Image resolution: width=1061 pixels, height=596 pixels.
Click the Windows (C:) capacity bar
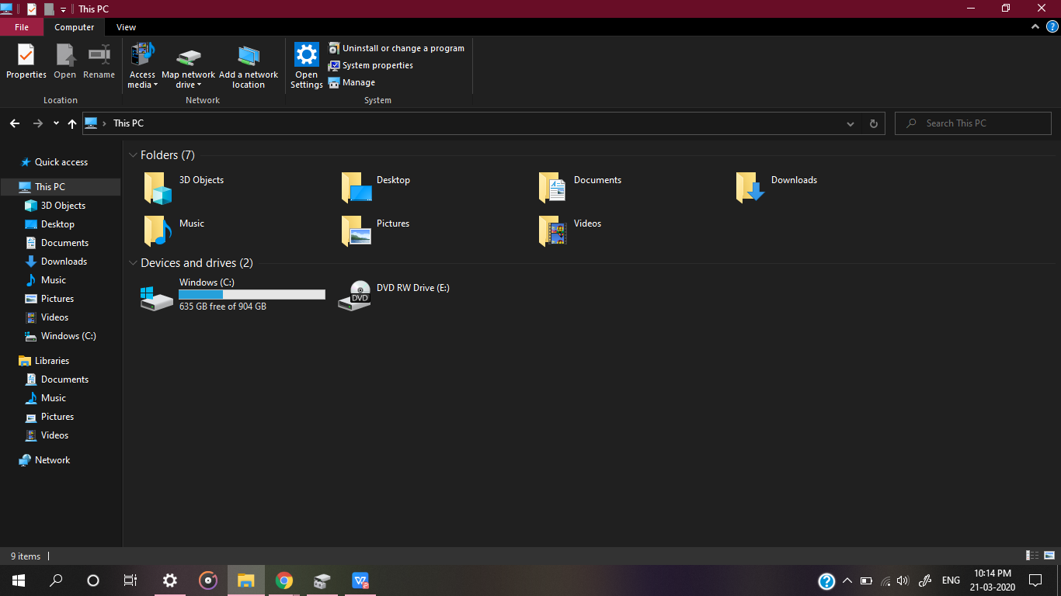(251, 294)
